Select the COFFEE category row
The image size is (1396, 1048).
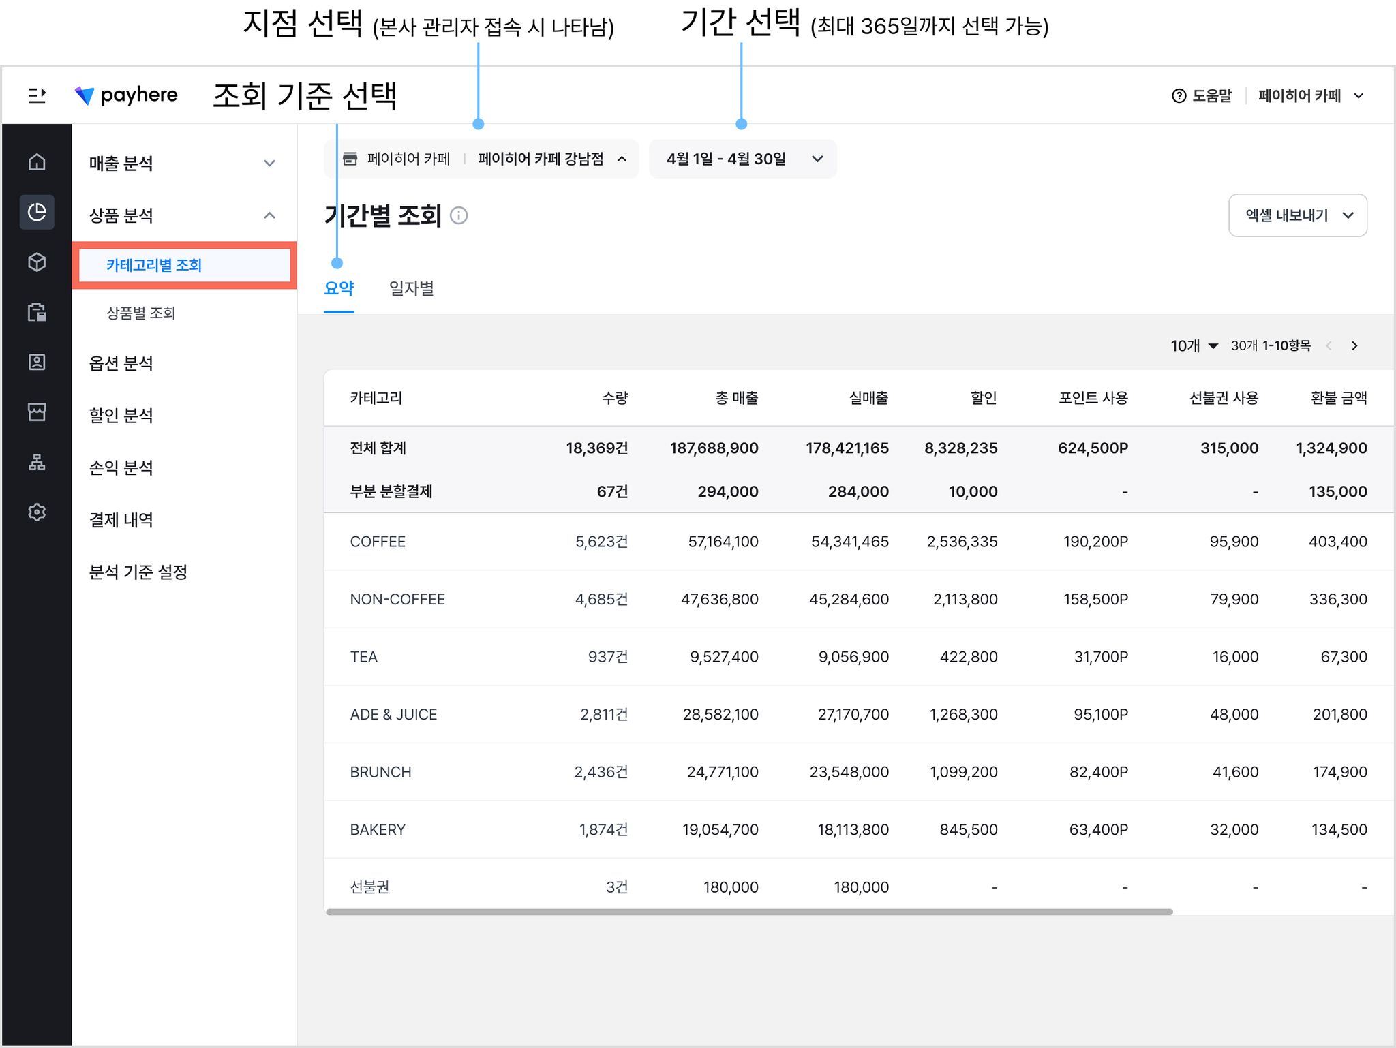click(859, 542)
